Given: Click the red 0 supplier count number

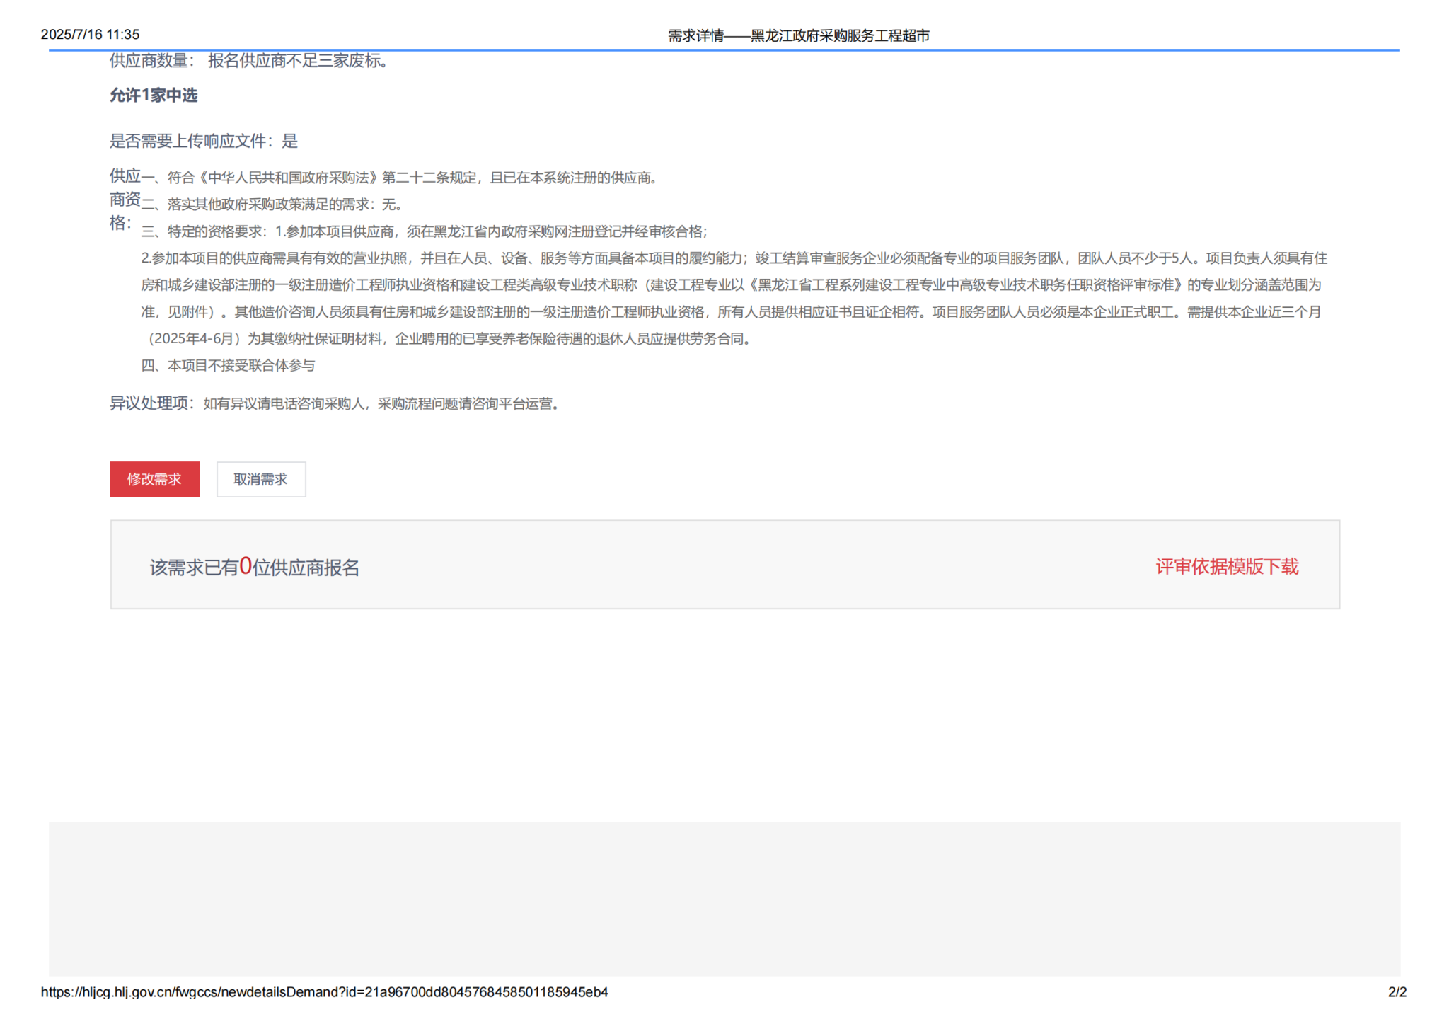Looking at the screenshot, I should [246, 566].
